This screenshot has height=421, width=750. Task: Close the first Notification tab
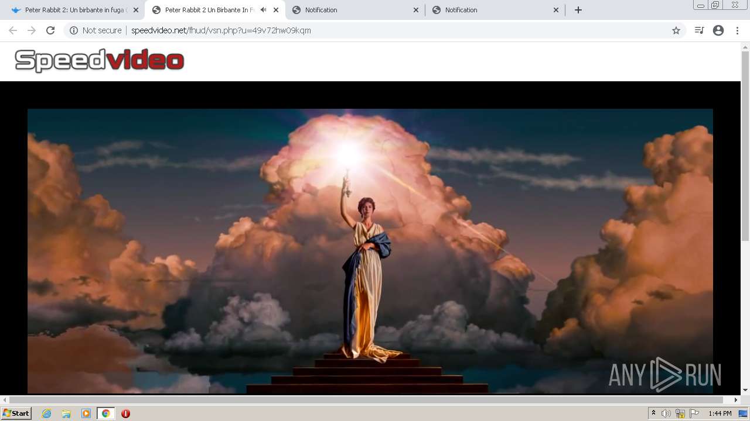tap(416, 10)
